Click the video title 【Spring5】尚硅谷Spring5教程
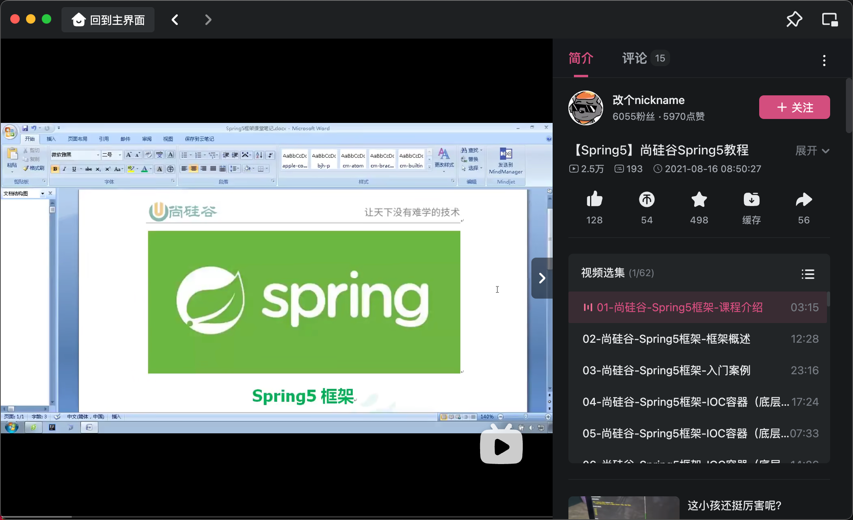 tap(659, 150)
